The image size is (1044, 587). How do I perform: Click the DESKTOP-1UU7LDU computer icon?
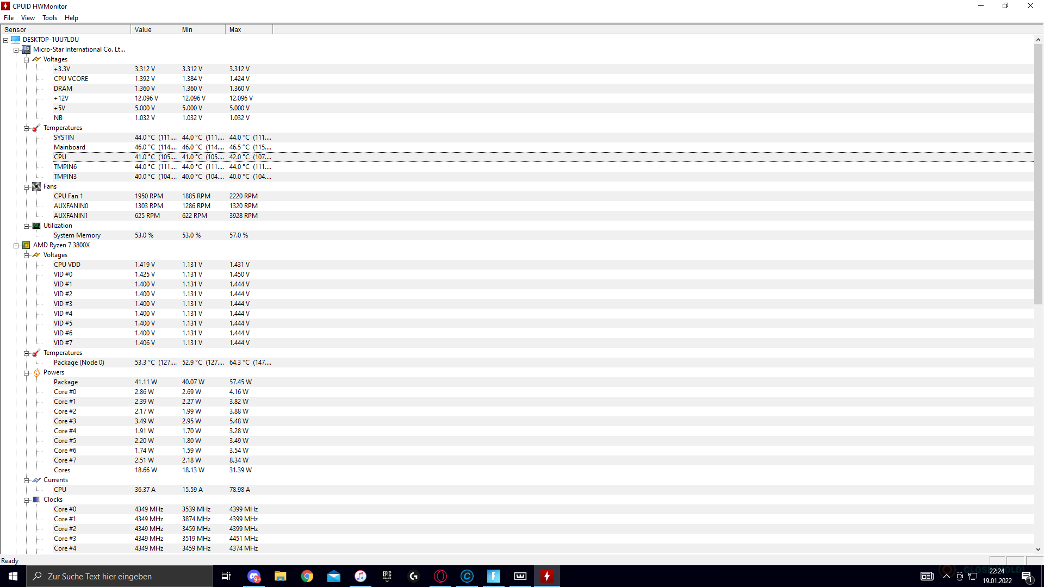[16, 40]
